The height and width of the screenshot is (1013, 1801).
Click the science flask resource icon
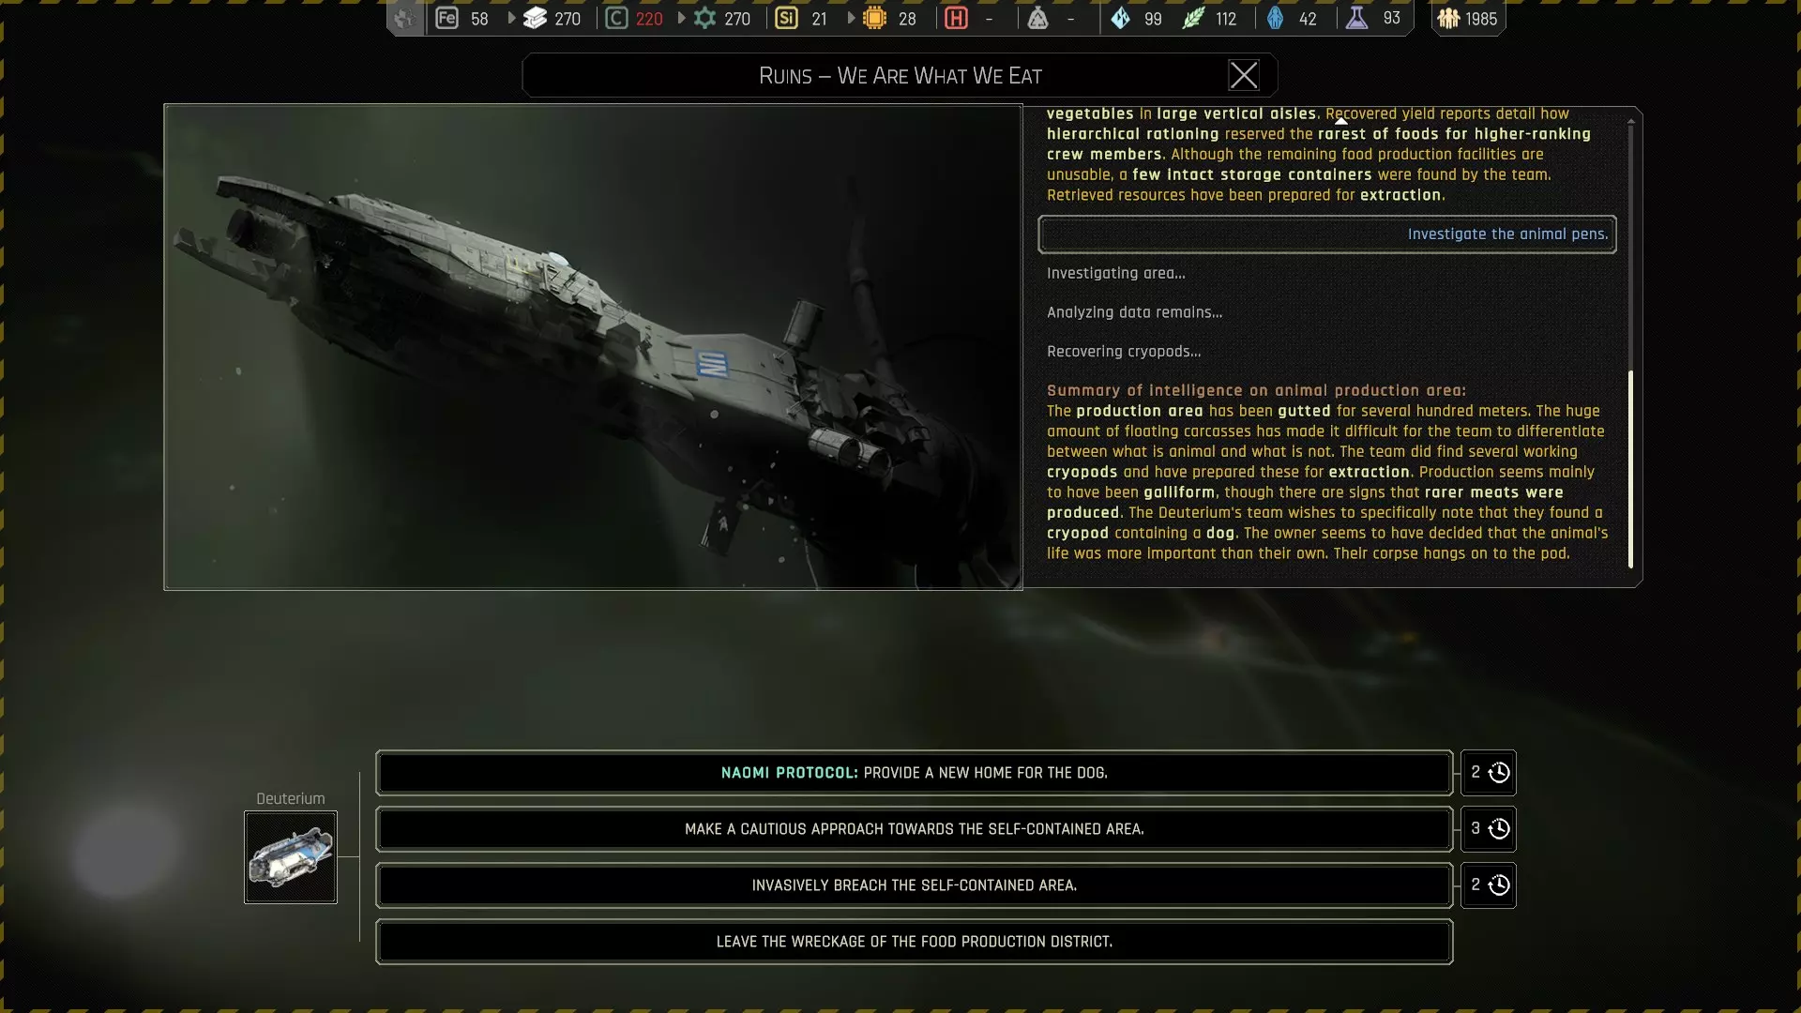(1356, 18)
